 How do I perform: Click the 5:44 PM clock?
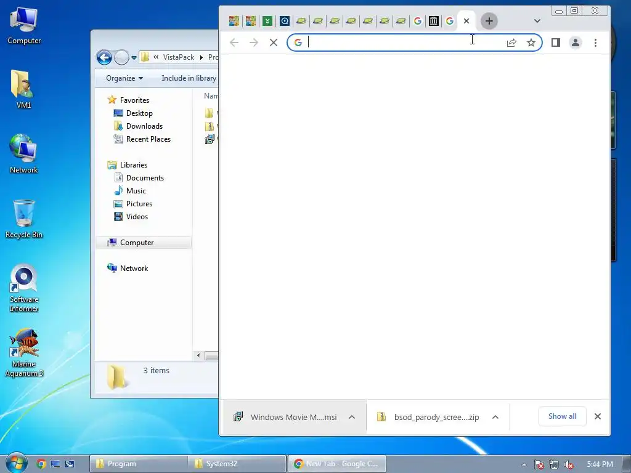[600, 464]
